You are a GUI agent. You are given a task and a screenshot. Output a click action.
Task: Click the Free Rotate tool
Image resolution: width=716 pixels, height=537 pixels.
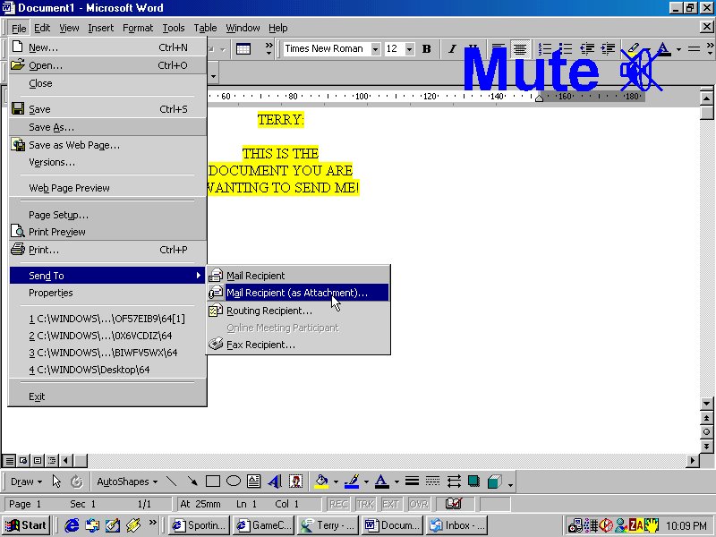[77, 482]
